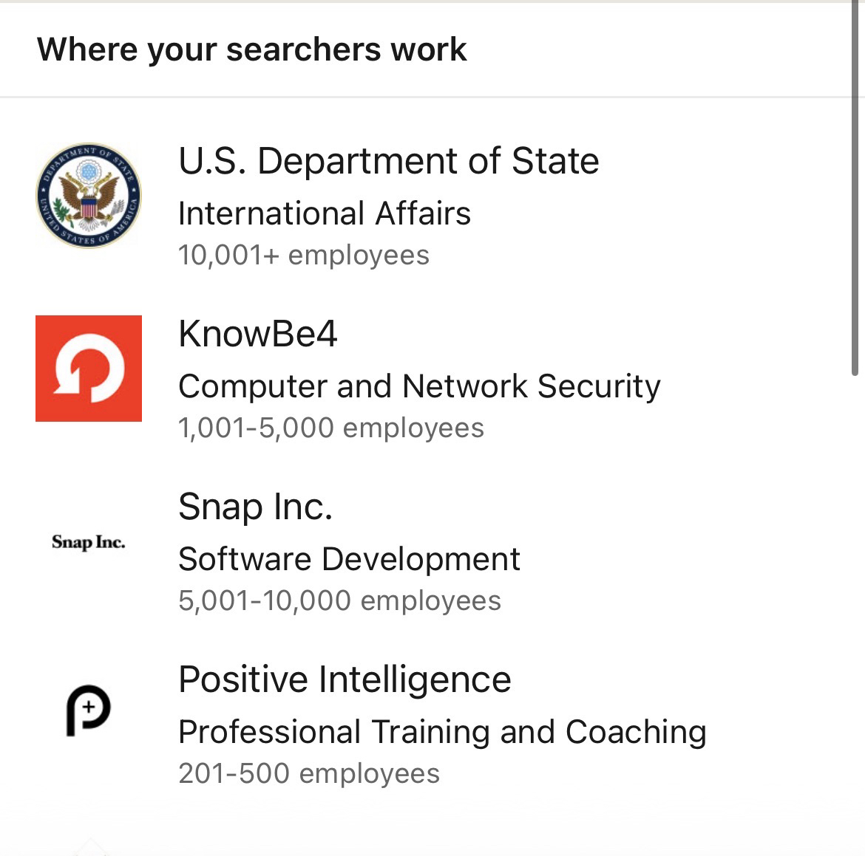Click the divider line under the heading
865x856 pixels.
point(425,97)
